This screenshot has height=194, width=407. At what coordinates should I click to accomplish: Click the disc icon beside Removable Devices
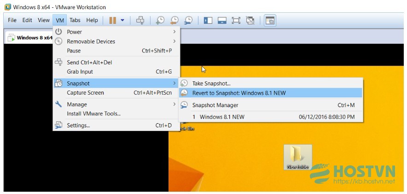coord(58,41)
